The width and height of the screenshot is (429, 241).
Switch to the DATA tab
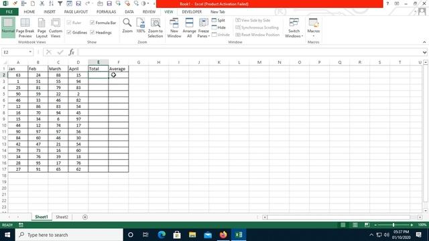129,12
